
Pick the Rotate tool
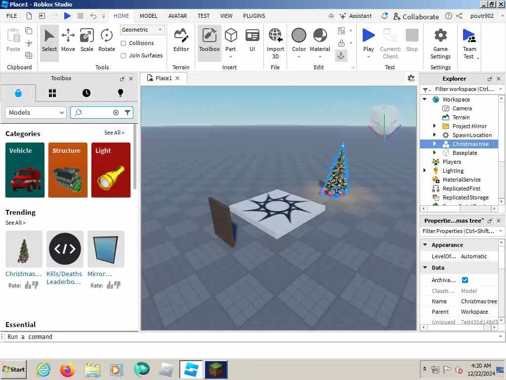pyautogui.click(x=107, y=41)
